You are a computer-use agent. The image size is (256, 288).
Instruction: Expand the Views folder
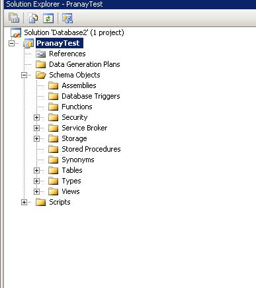[37, 191]
